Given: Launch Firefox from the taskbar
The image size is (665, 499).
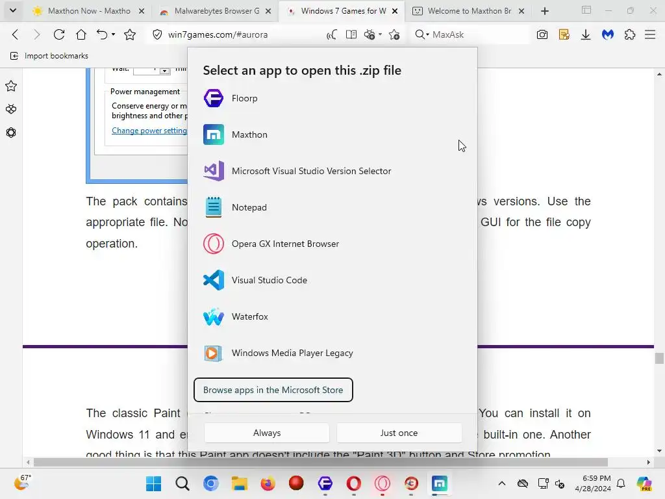Looking at the screenshot, I should click(268, 483).
